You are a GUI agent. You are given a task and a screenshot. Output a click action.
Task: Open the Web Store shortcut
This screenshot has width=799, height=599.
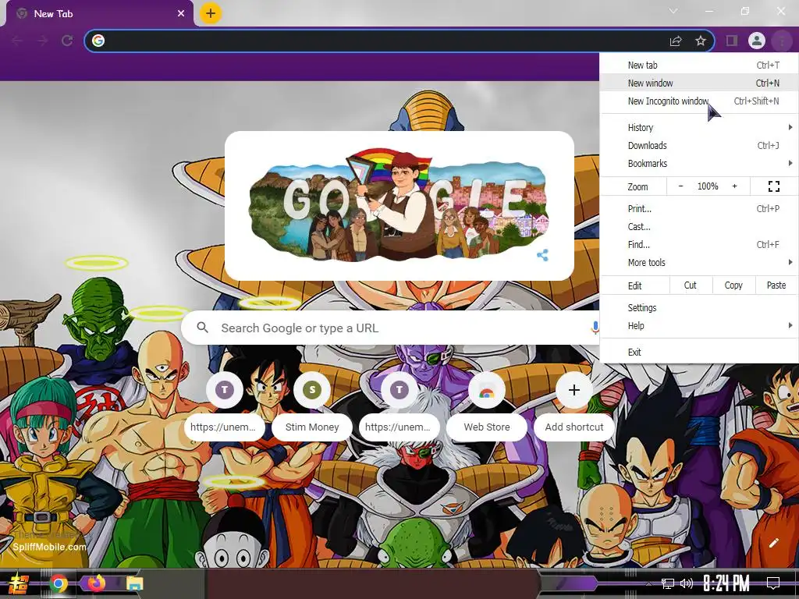[487, 407]
